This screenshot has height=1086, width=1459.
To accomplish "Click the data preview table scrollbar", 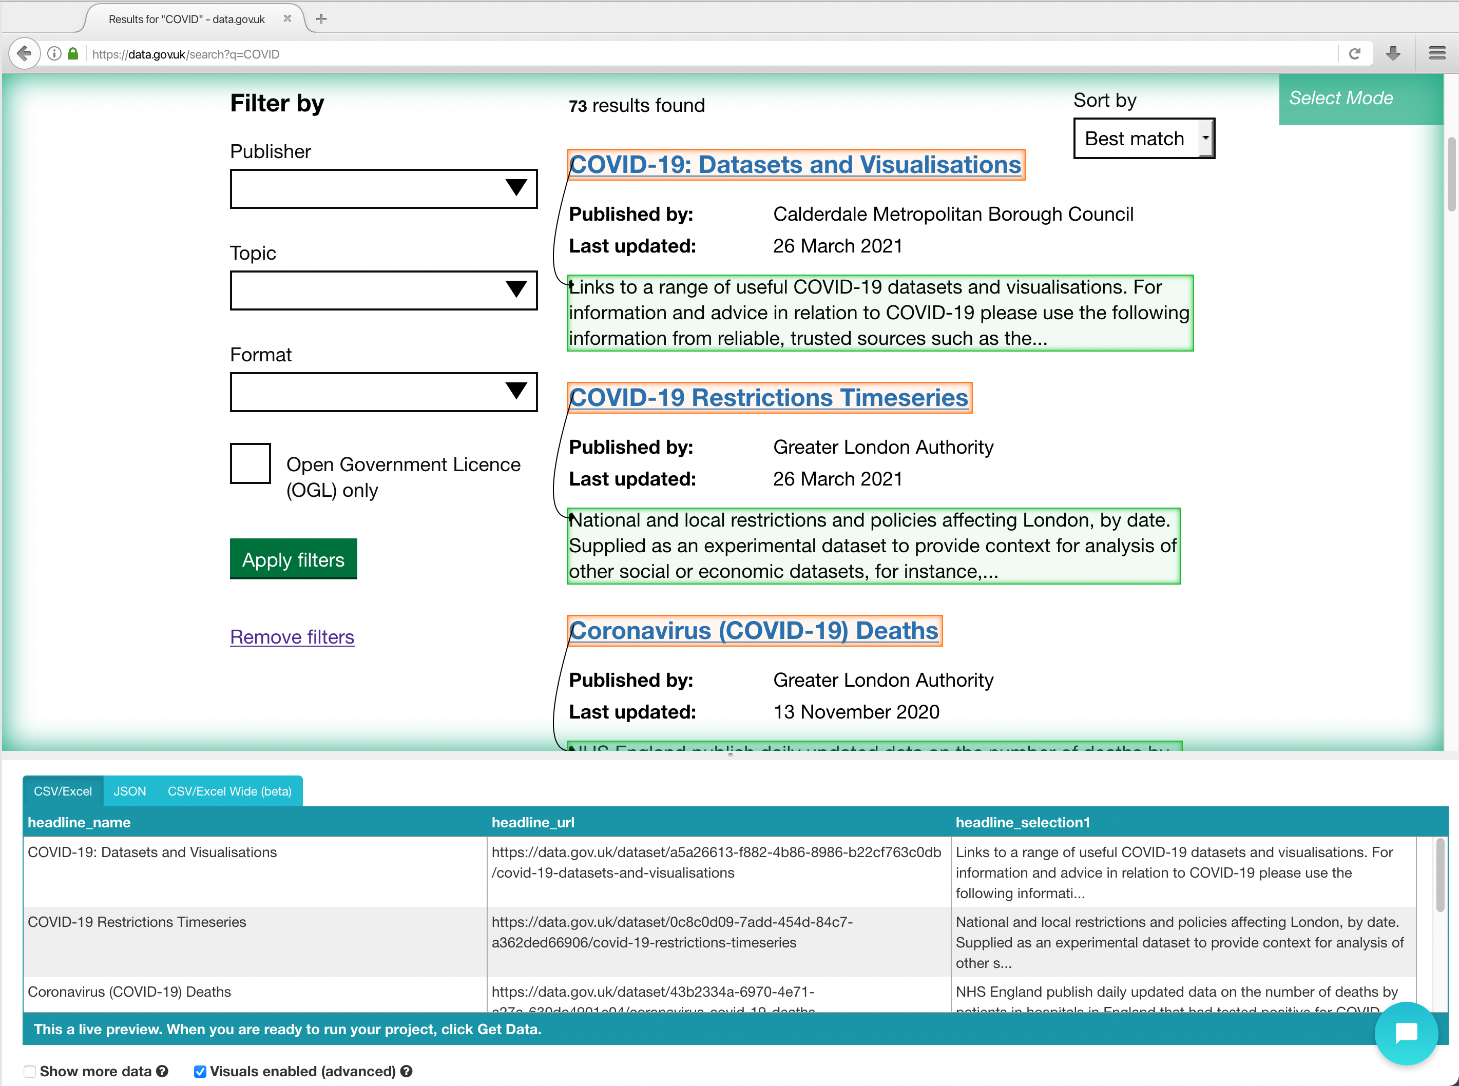I will (x=1440, y=875).
